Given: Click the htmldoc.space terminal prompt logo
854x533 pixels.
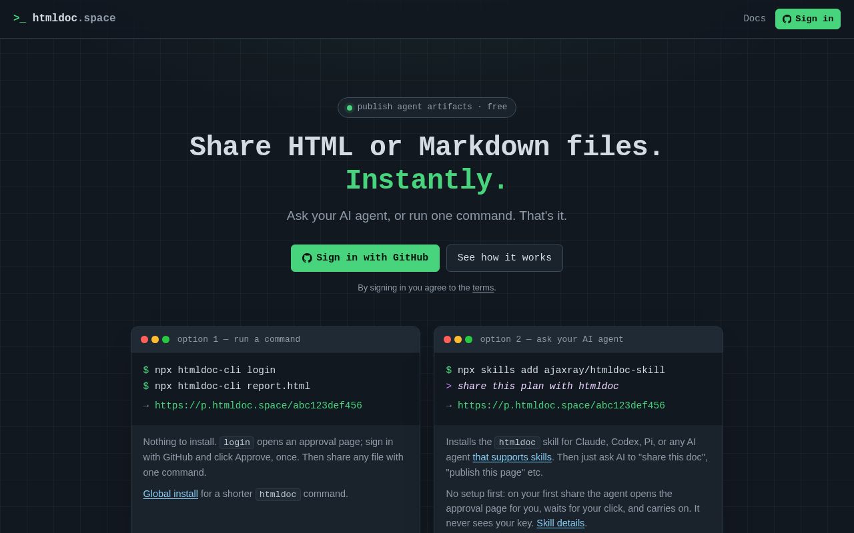Looking at the screenshot, I should tap(65, 19).
